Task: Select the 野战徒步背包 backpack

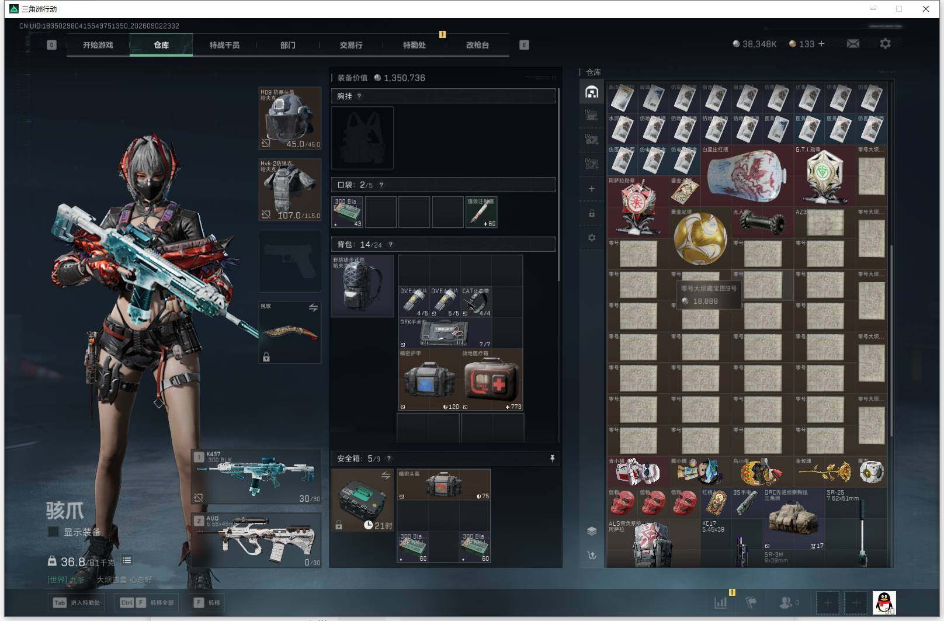Action: (x=362, y=286)
